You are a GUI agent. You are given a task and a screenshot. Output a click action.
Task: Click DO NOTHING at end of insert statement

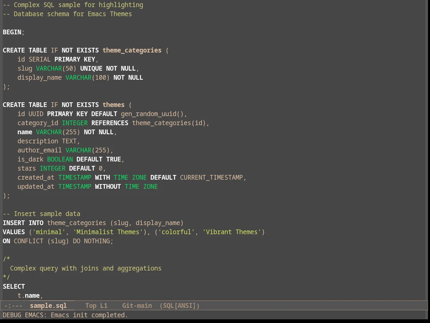pos(91,241)
